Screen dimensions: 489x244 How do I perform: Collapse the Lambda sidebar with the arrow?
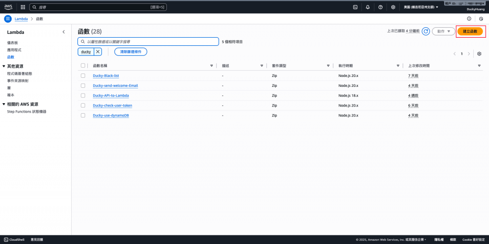(x=64, y=32)
